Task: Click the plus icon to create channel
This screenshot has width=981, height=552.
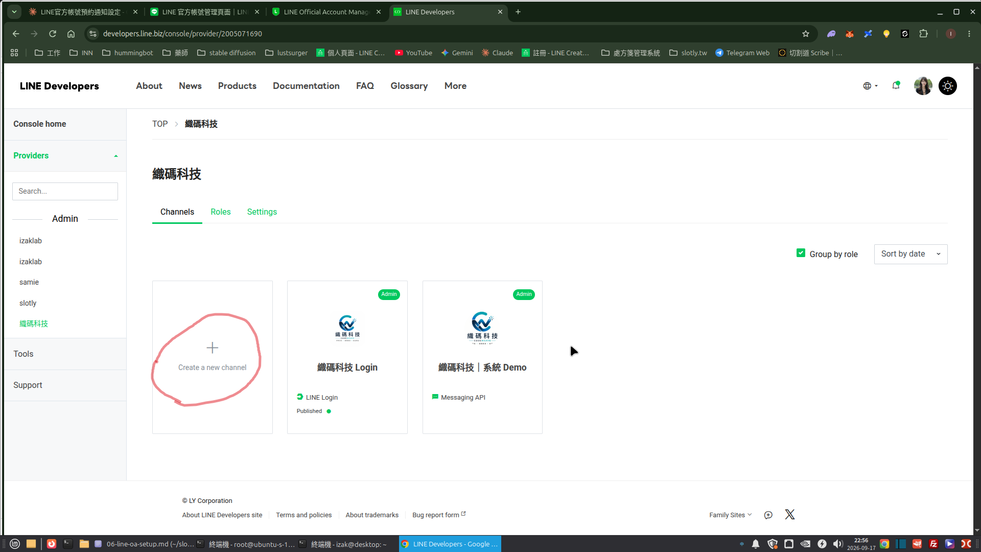Action: pyautogui.click(x=213, y=348)
